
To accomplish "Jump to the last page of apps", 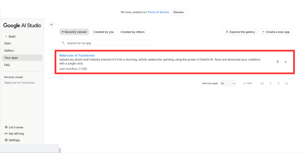I will coord(286,83).
